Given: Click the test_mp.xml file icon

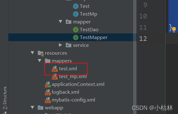Looking at the screenshot, I should pyautogui.click(x=55, y=77).
